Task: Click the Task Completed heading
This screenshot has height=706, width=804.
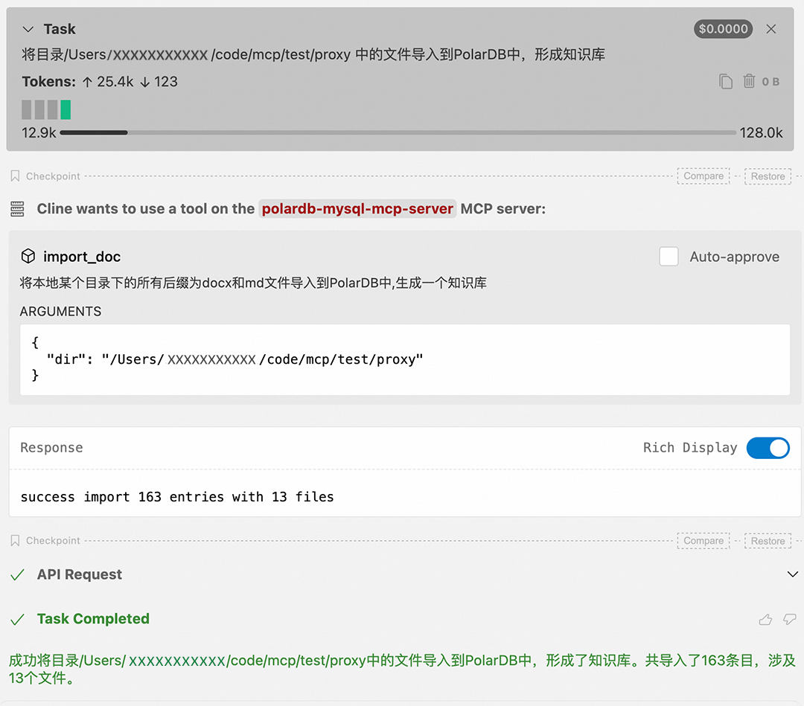Action: pyautogui.click(x=93, y=619)
